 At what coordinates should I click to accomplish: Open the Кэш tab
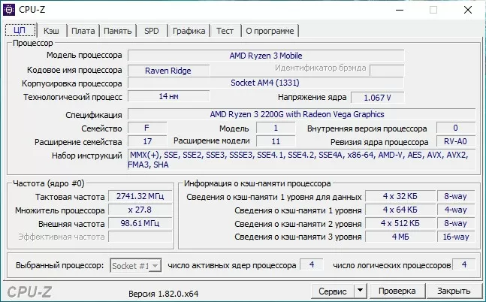[51, 31]
